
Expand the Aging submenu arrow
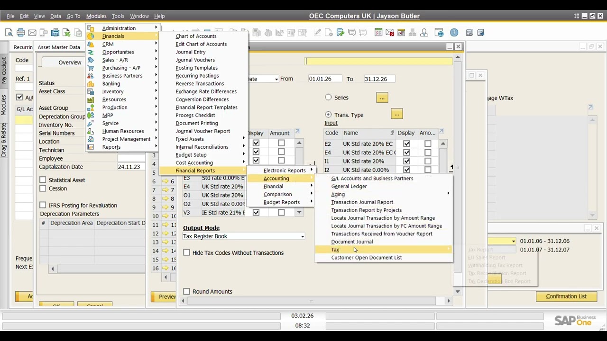click(x=448, y=194)
